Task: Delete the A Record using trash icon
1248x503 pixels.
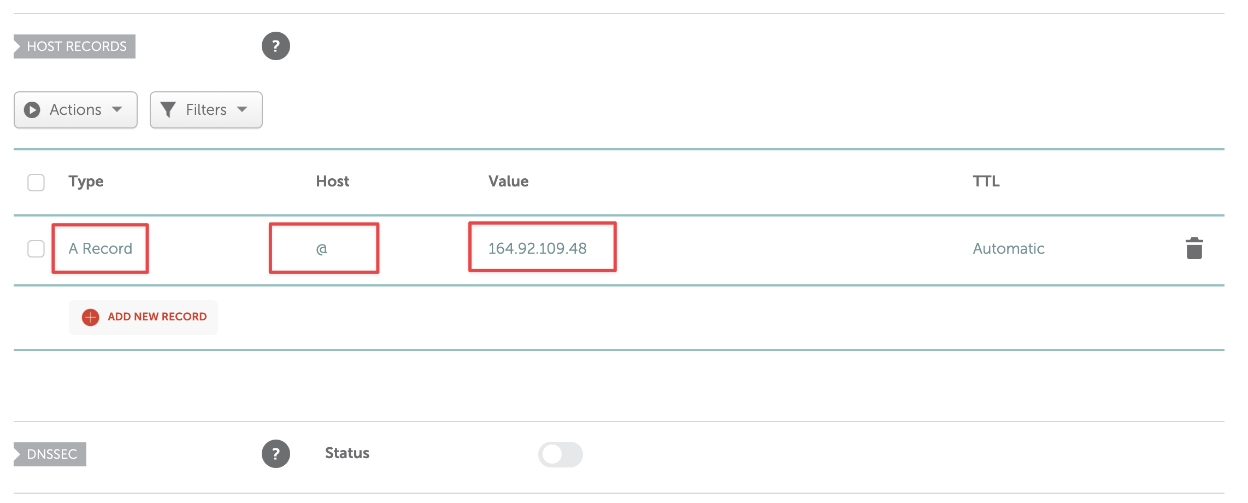Action: point(1194,248)
